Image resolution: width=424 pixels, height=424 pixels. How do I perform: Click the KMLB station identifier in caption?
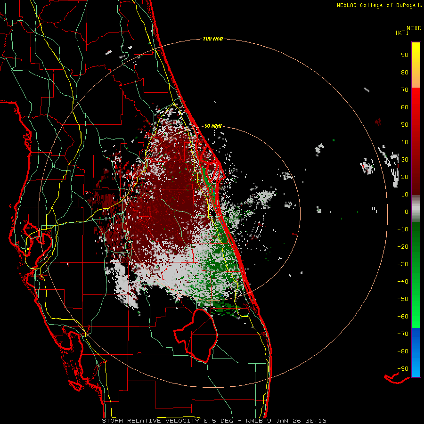255,421
